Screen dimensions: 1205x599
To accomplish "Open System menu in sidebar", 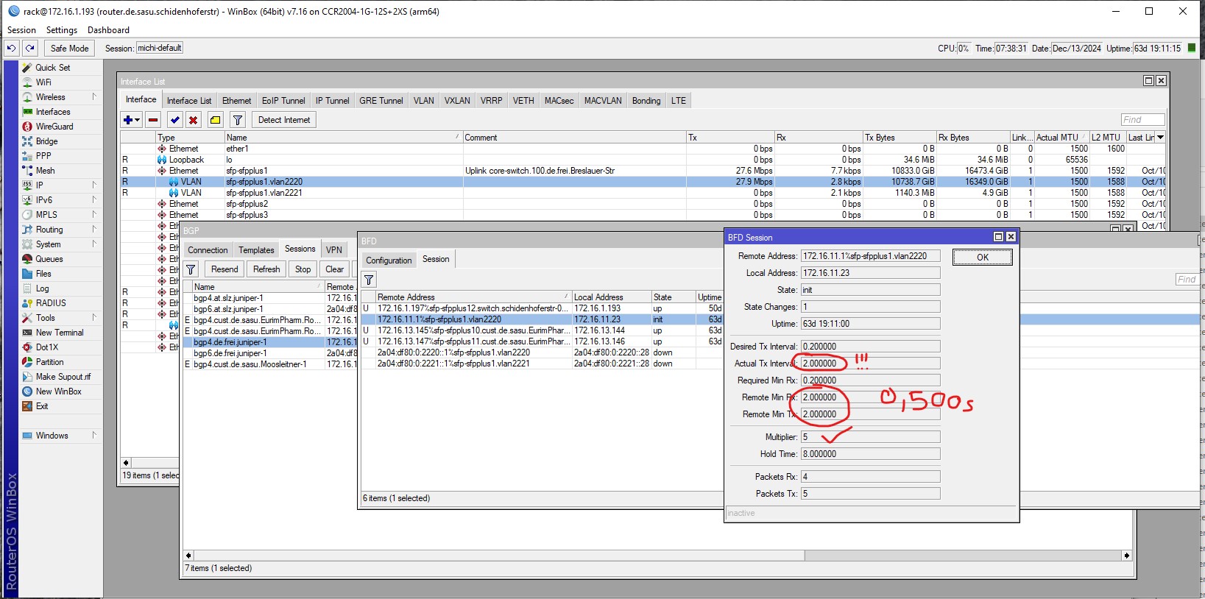I will (48, 244).
